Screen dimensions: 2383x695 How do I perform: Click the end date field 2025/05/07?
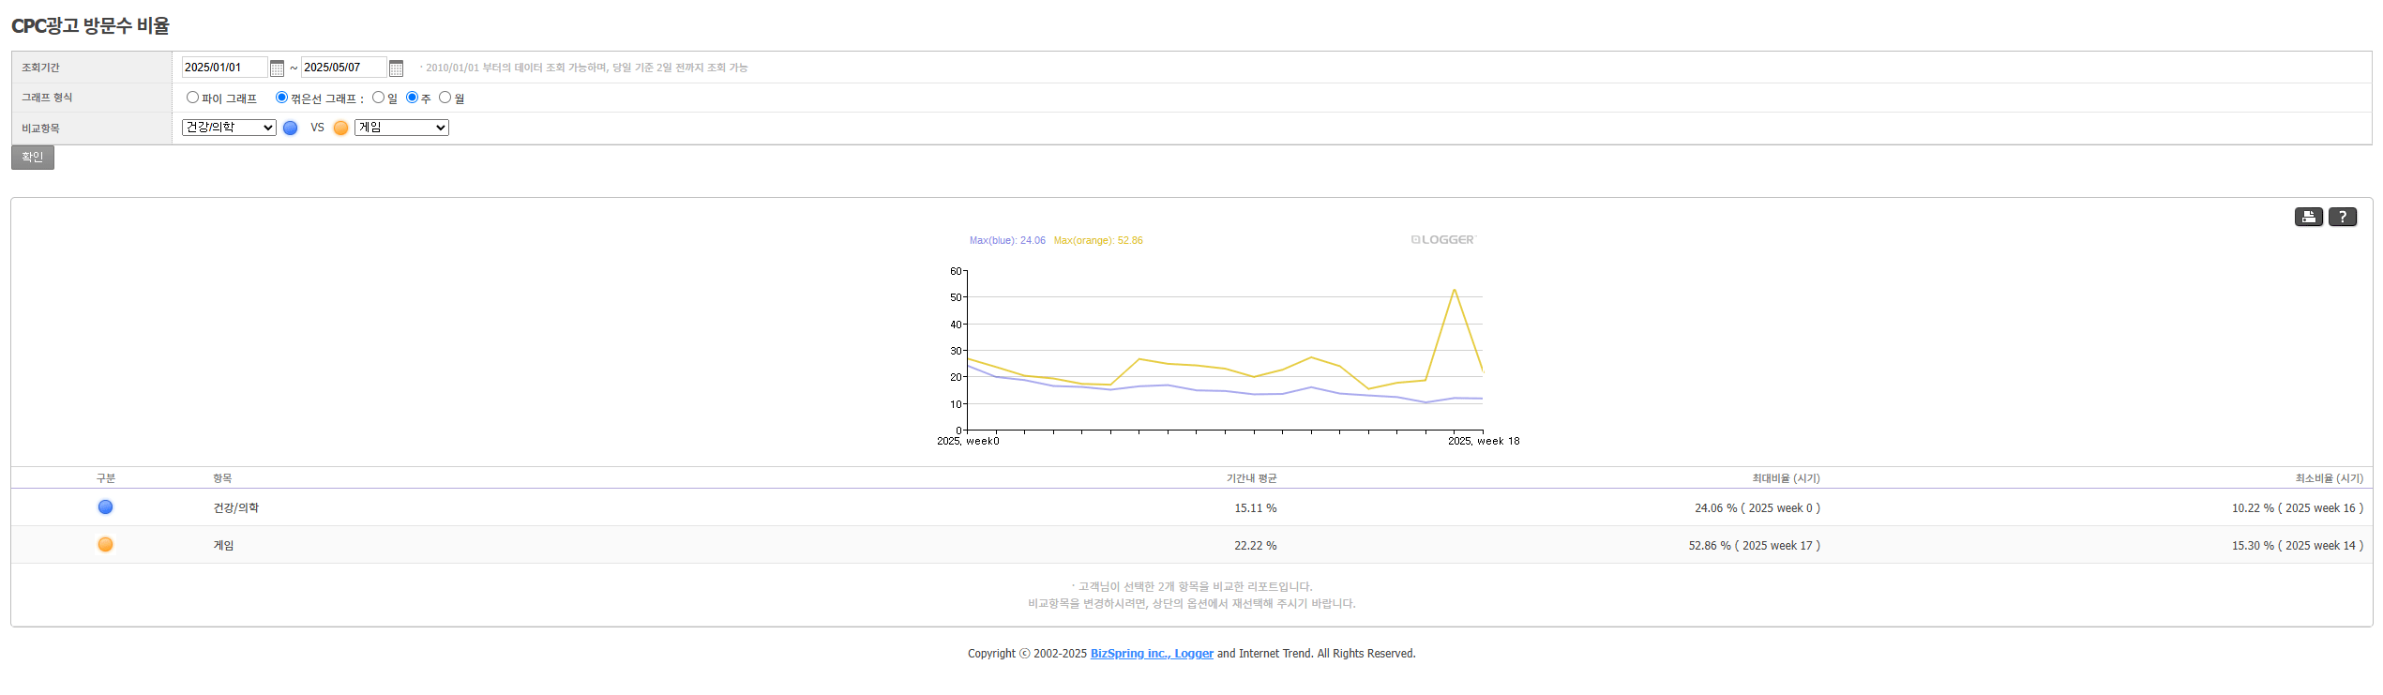[343, 68]
